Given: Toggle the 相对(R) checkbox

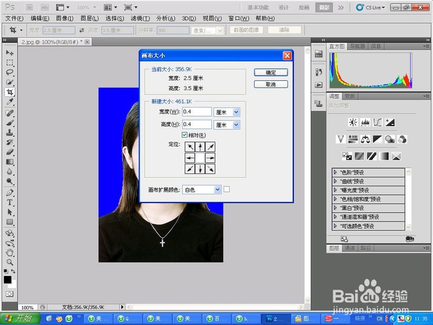Looking at the screenshot, I should (185, 135).
